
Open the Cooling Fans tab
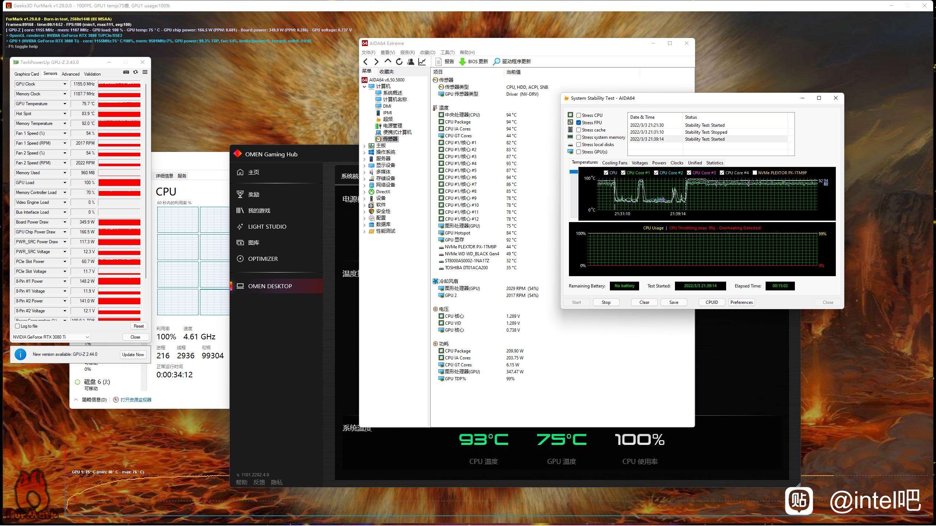tap(615, 163)
